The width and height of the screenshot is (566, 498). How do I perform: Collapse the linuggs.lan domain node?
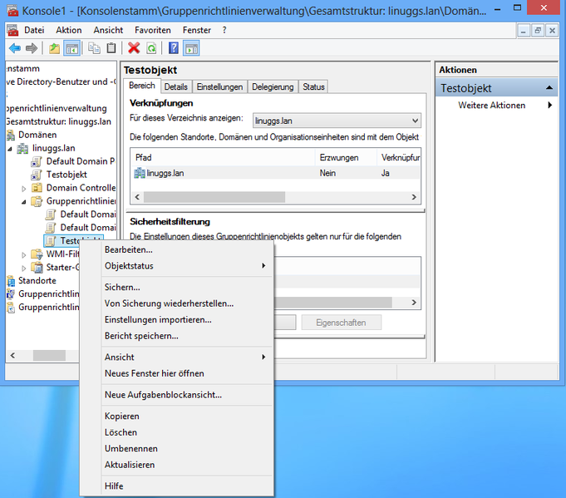coord(11,148)
